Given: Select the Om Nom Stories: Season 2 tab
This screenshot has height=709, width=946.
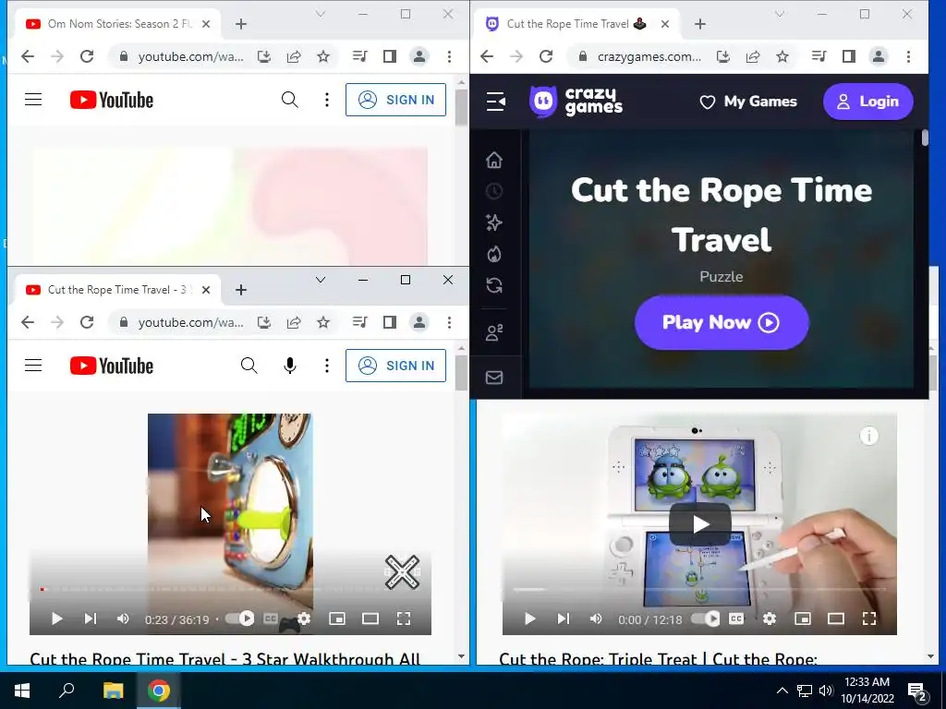Looking at the screenshot, I should click(x=117, y=24).
